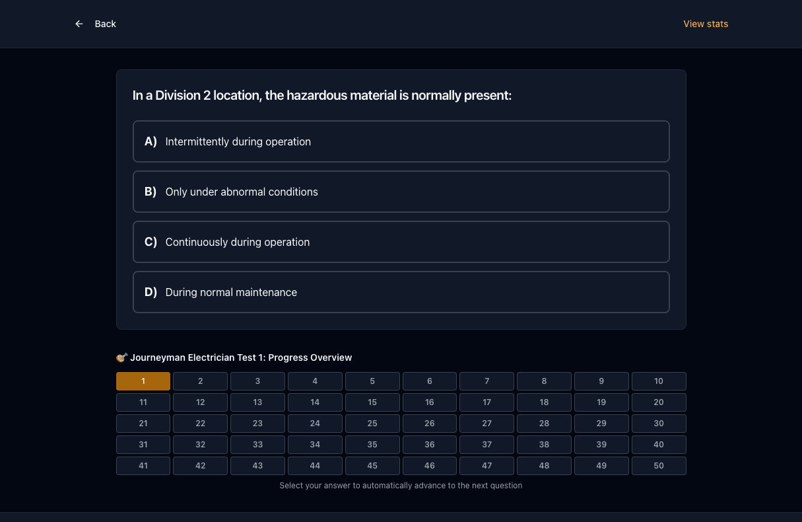
Task: Select question 34
Action: pos(315,445)
